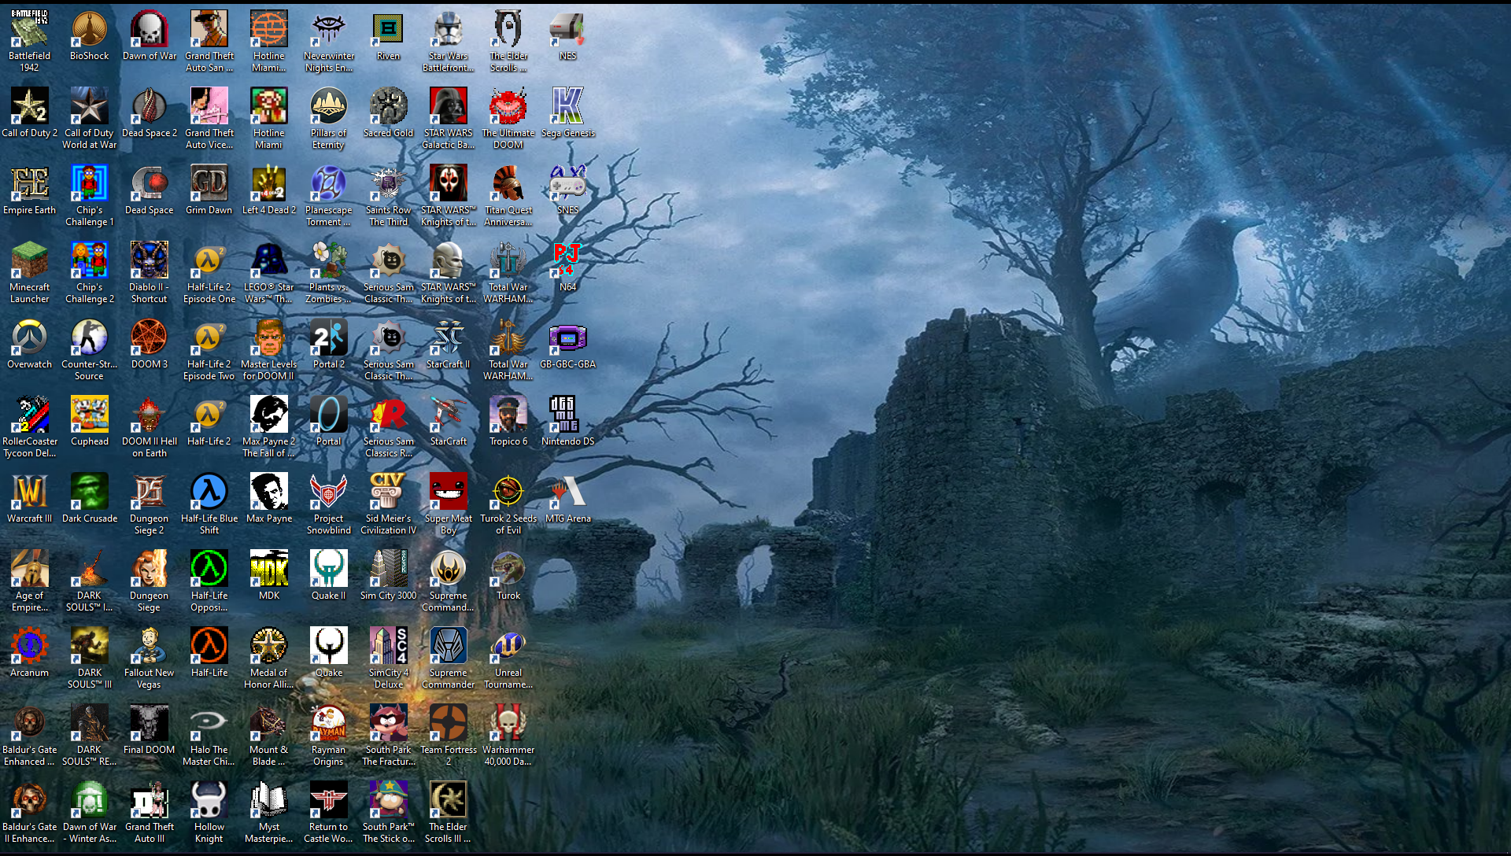Click the Overwatch desktop shortcut
This screenshot has width=1511, height=856.
tap(29, 338)
